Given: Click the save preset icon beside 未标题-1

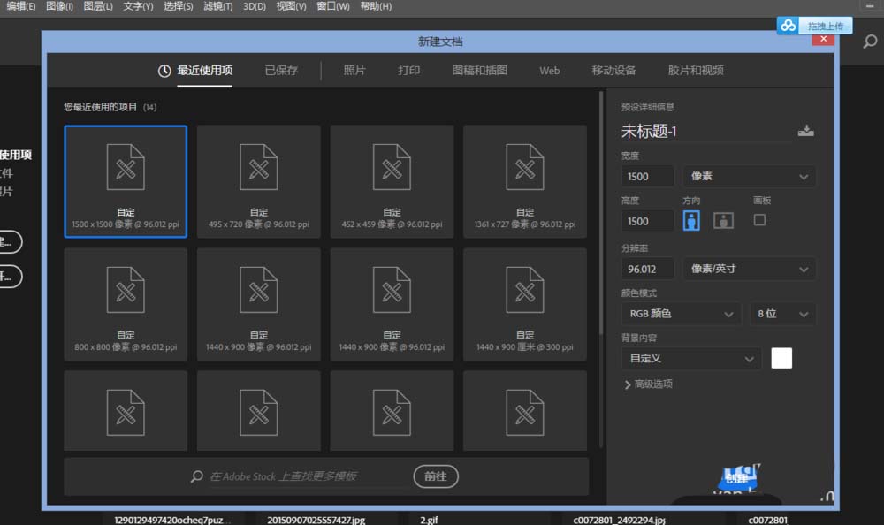Looking at the screenshot, I should coord(805,131).
